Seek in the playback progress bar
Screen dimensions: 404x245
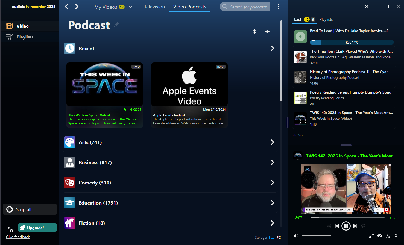click(x=347, y=218)
